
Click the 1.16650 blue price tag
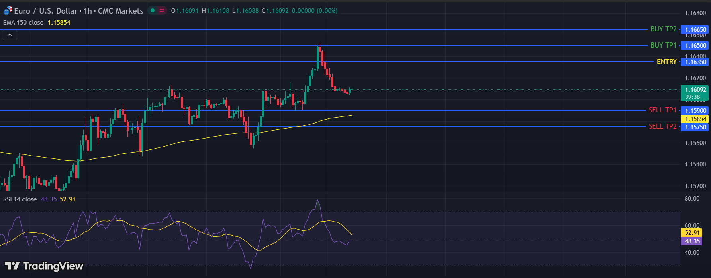695,29
